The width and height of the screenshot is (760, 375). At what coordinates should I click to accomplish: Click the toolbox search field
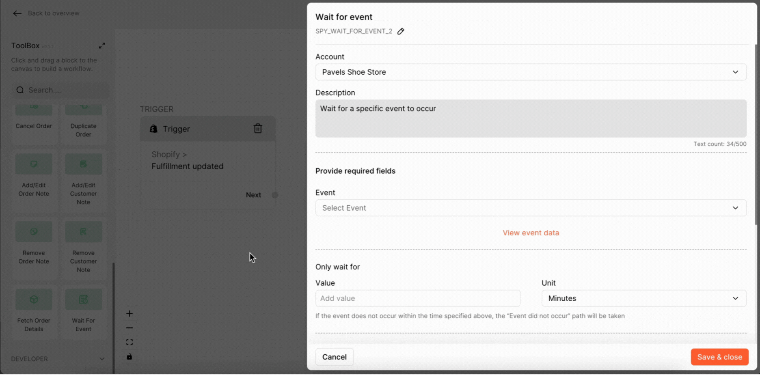click(x=60, y=90)
